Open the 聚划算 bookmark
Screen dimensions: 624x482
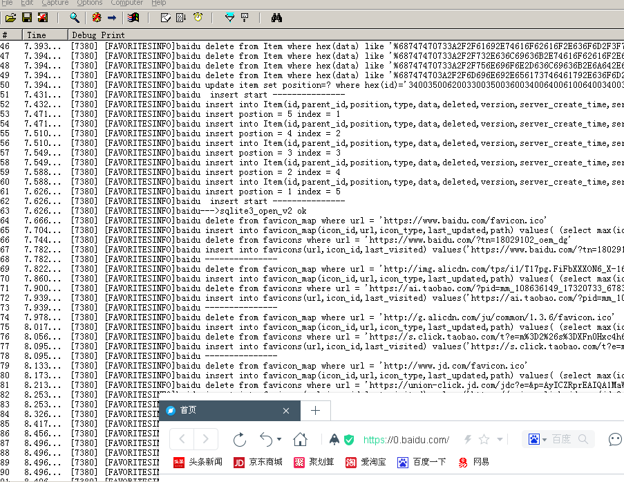coord(314,462)
